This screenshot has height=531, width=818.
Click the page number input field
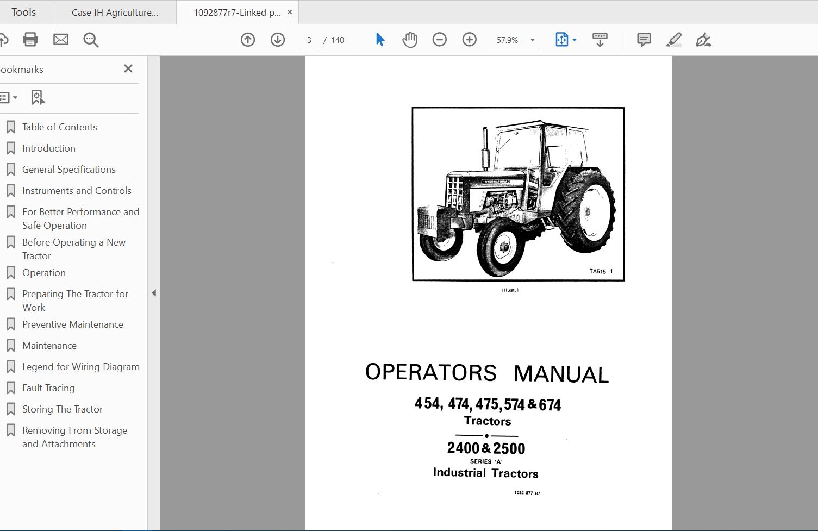pyautogui.click(x=309, y=40)
